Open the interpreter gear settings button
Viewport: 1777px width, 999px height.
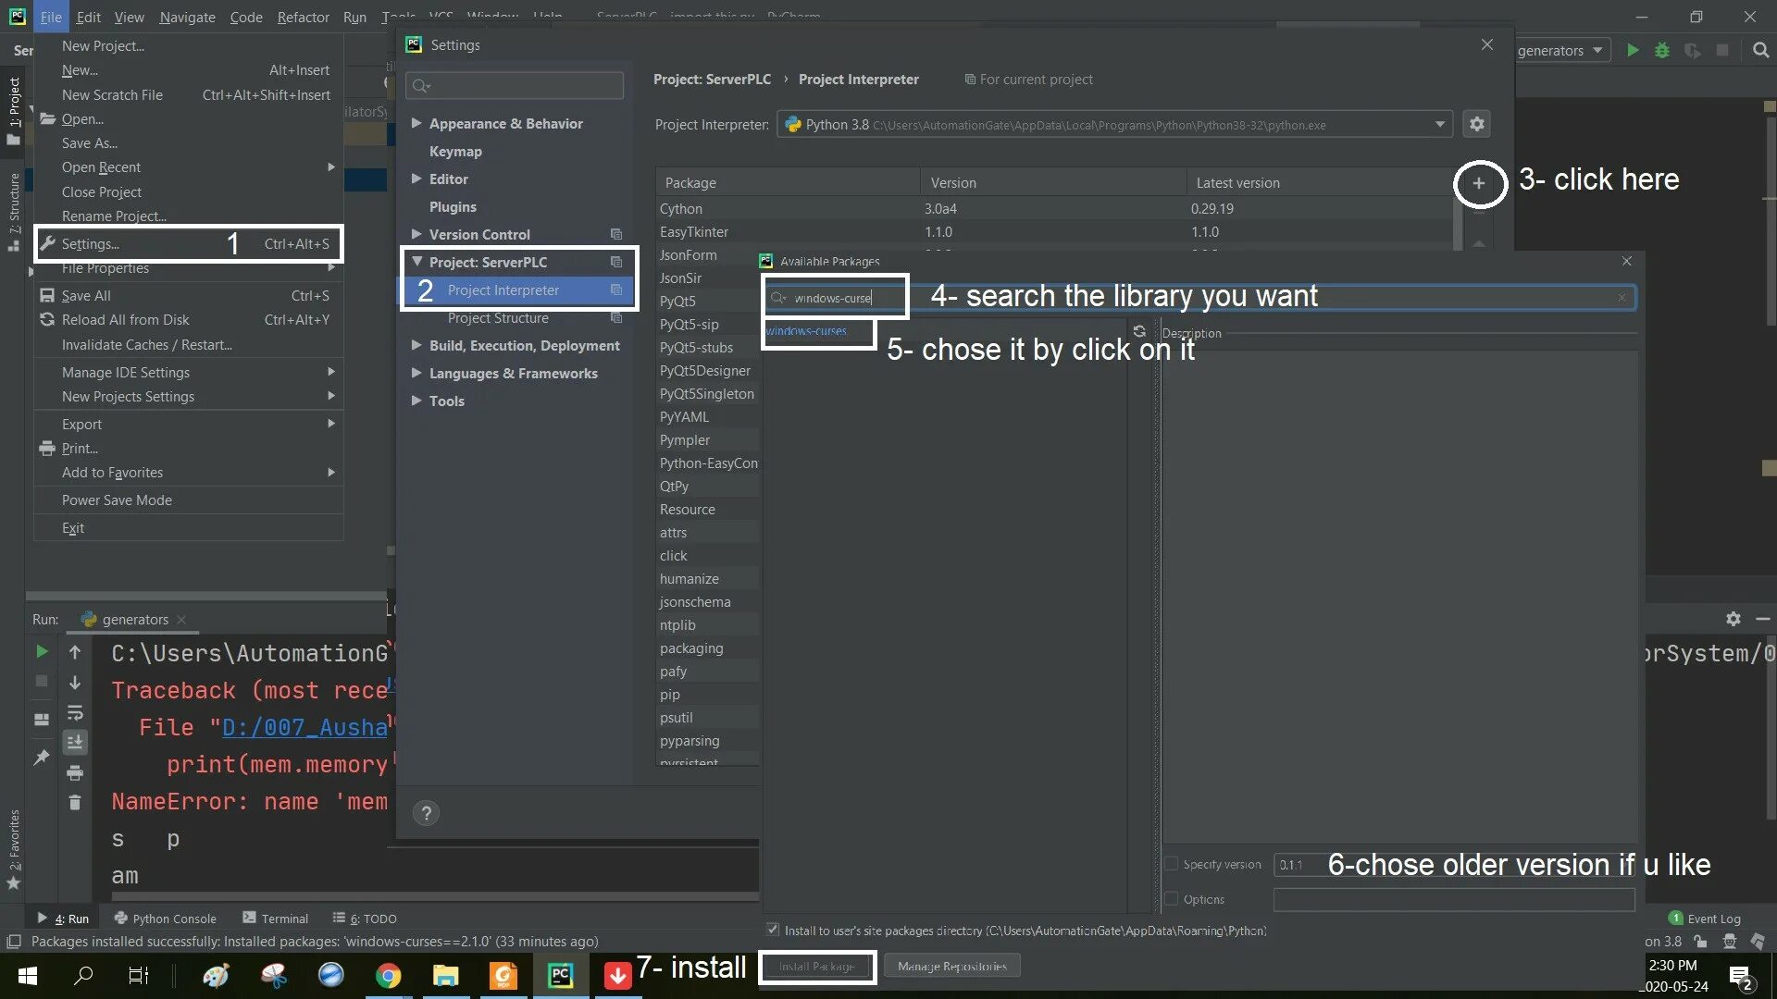(1477, 124)
